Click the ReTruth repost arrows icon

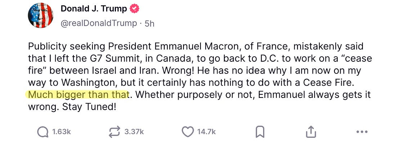[115, 132]
